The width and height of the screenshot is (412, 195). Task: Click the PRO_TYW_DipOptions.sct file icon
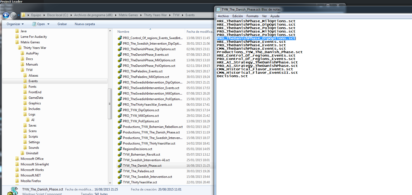[120, 110]
